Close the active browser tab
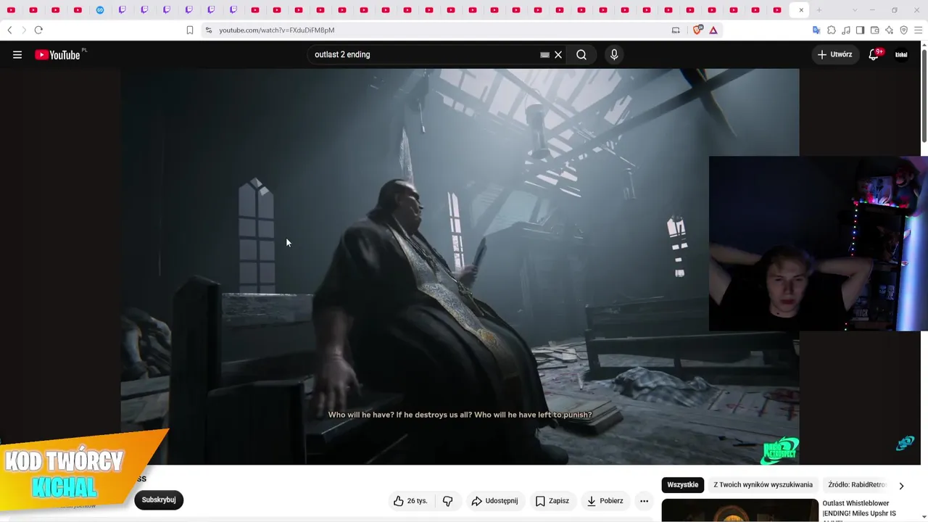The width and height of the screenshot is (928, 522). tap(801, 10)
